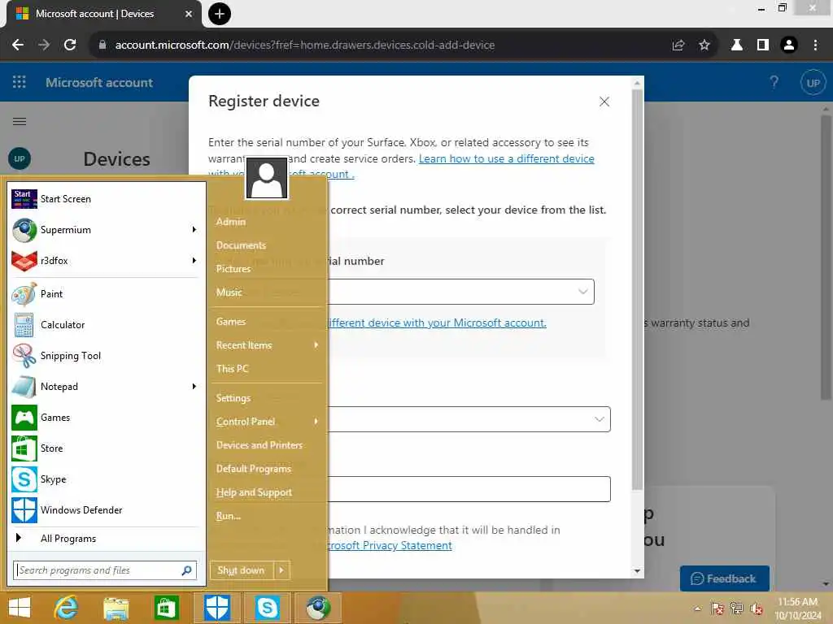Click the Shut down button
Viewport: 833px width, 624px height.
[242, 570]
